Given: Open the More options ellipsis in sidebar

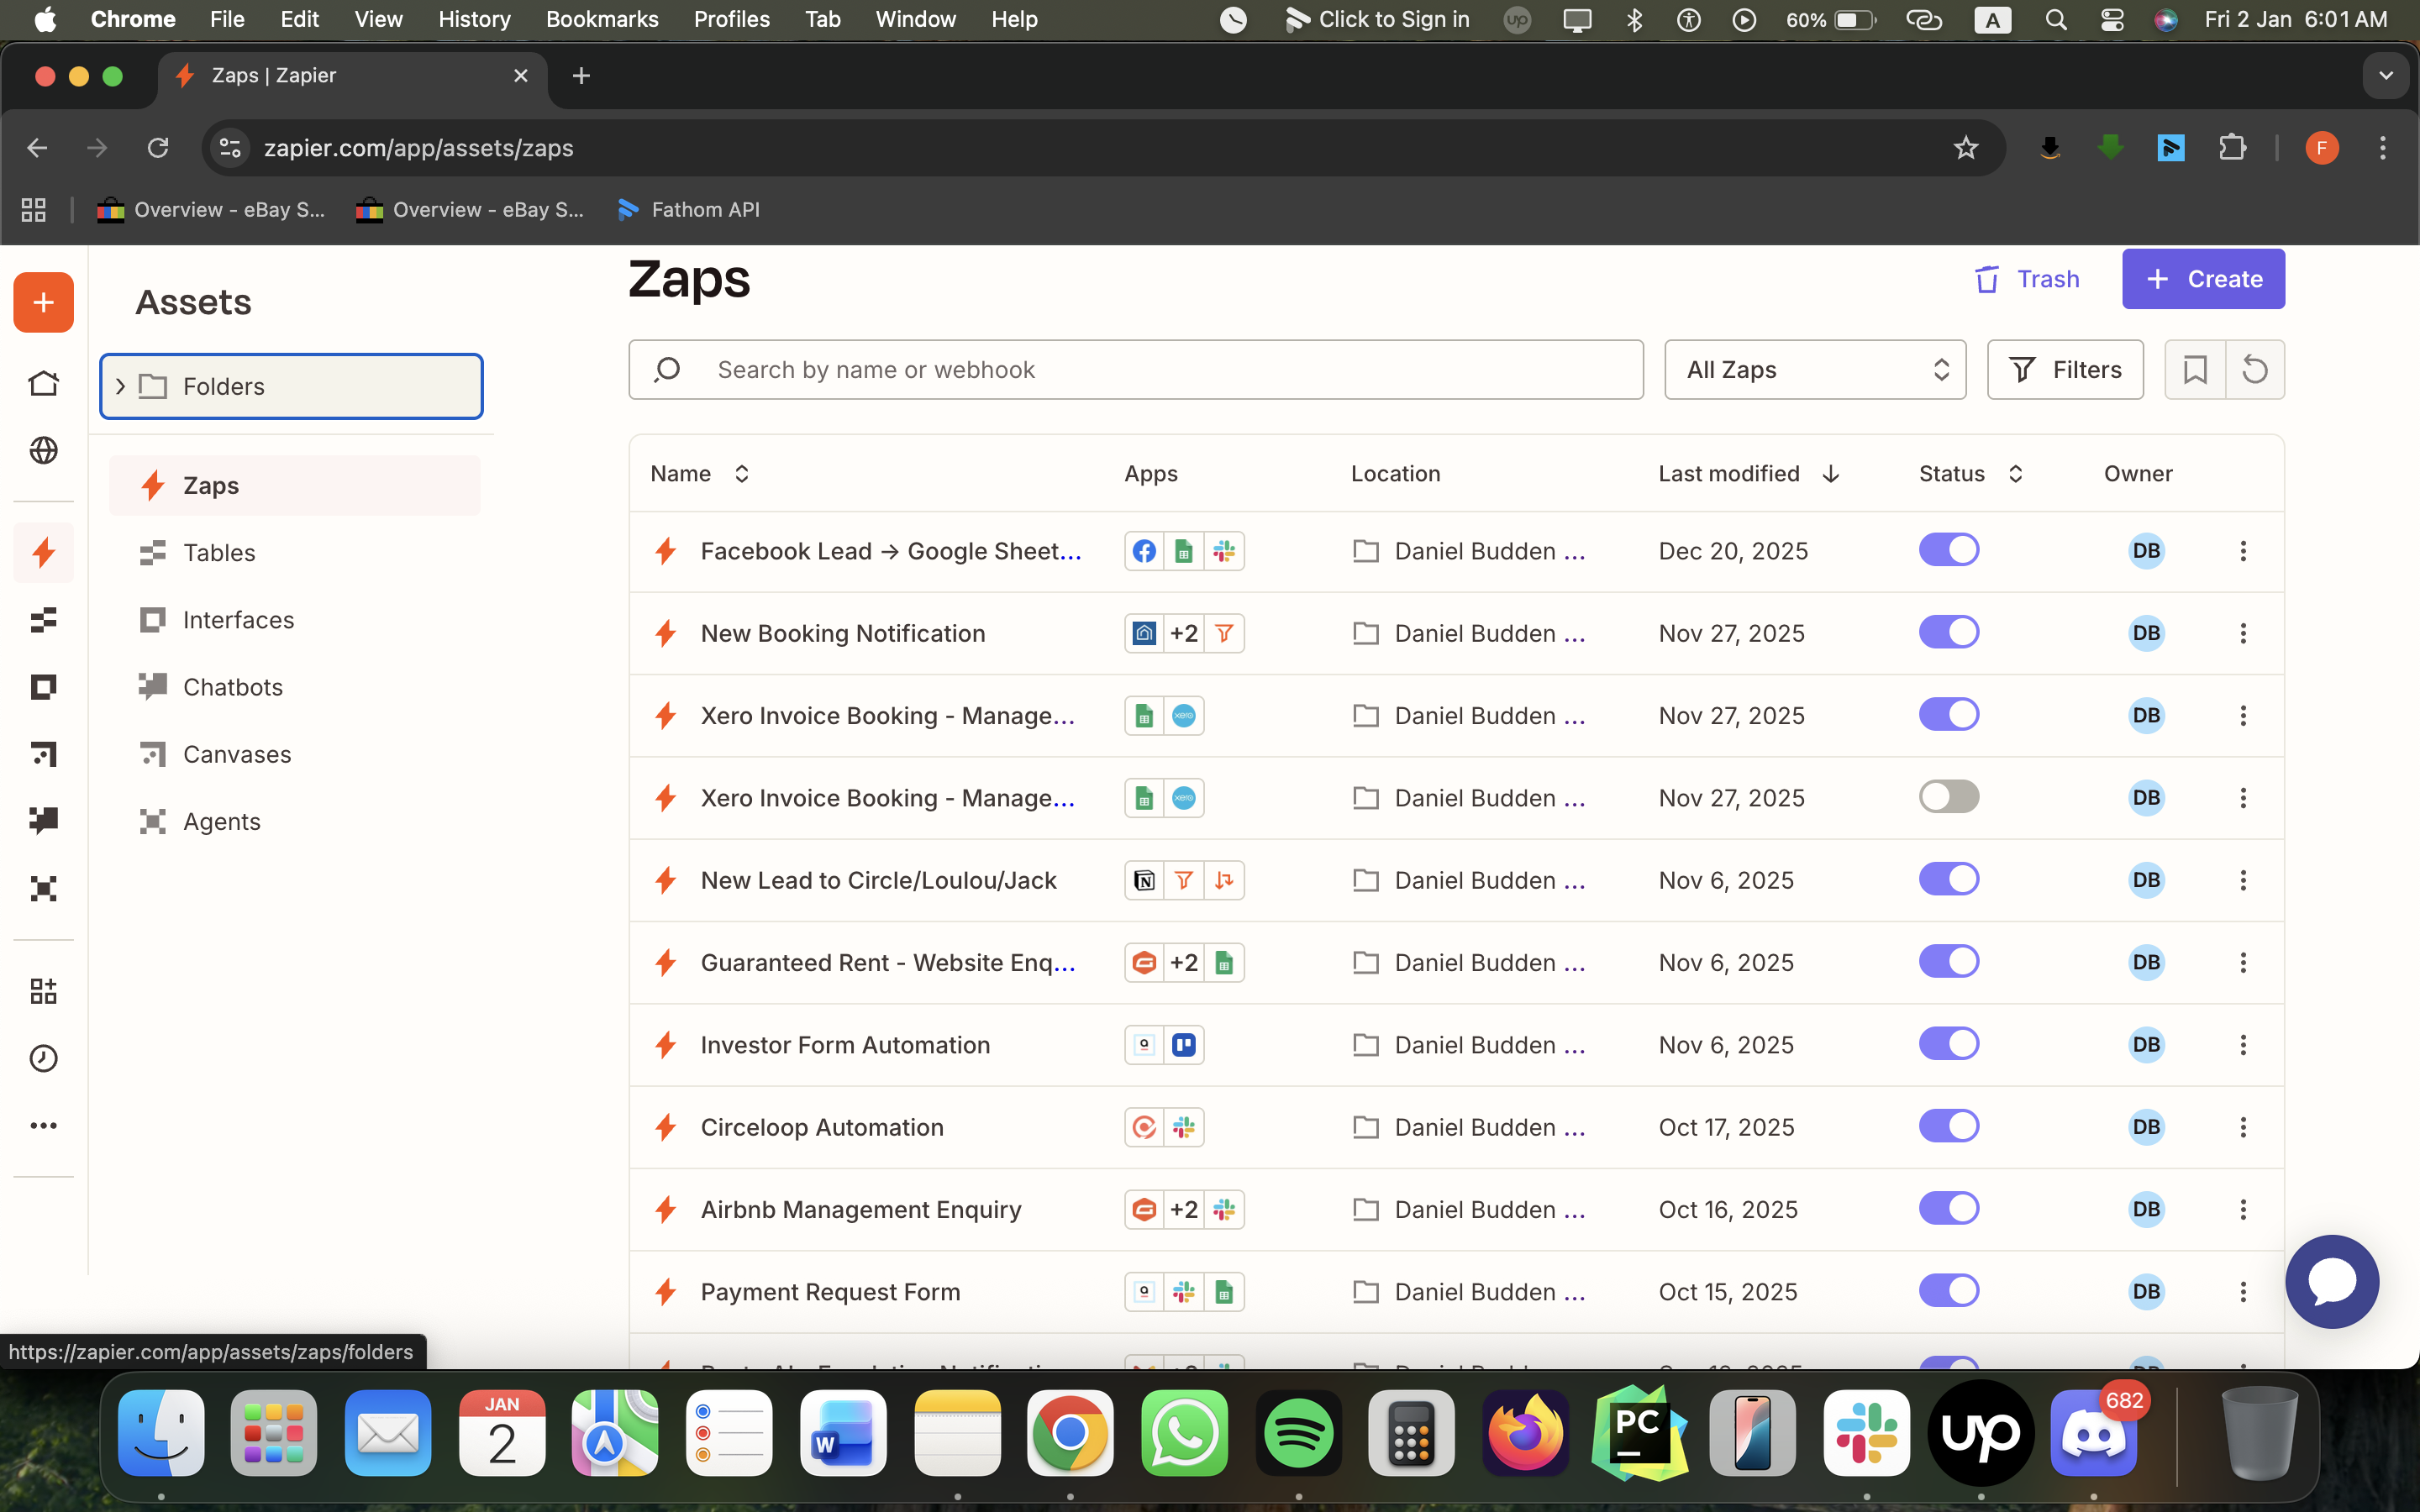Looking at the screenshot, I should (43, 1124).
